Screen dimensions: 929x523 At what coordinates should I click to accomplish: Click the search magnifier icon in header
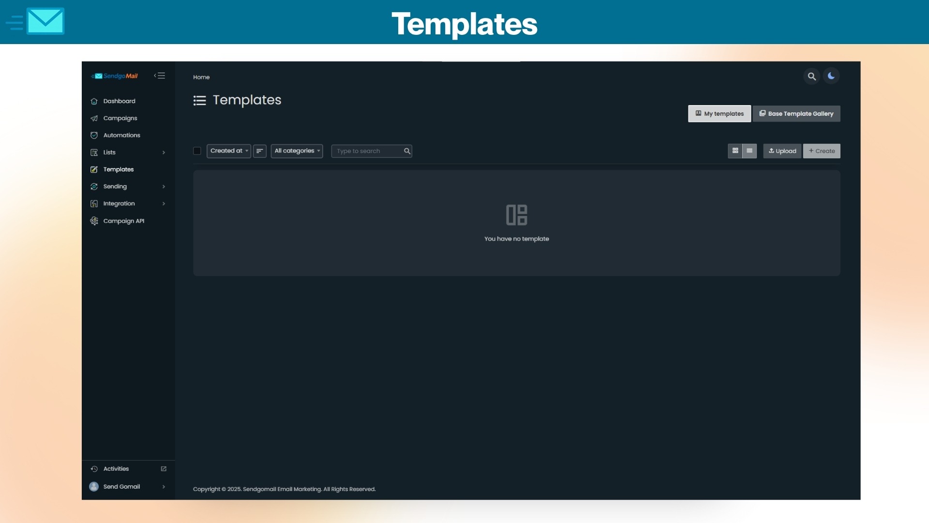pos(811,77)
